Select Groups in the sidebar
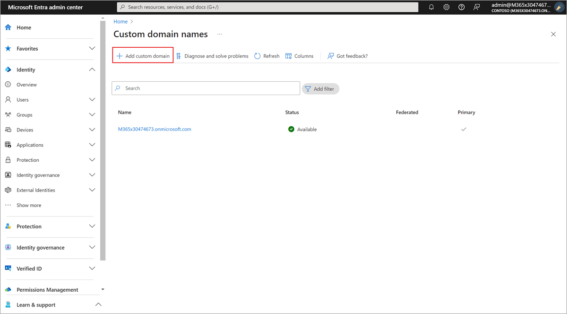The image size is (567, 314). 25,115
